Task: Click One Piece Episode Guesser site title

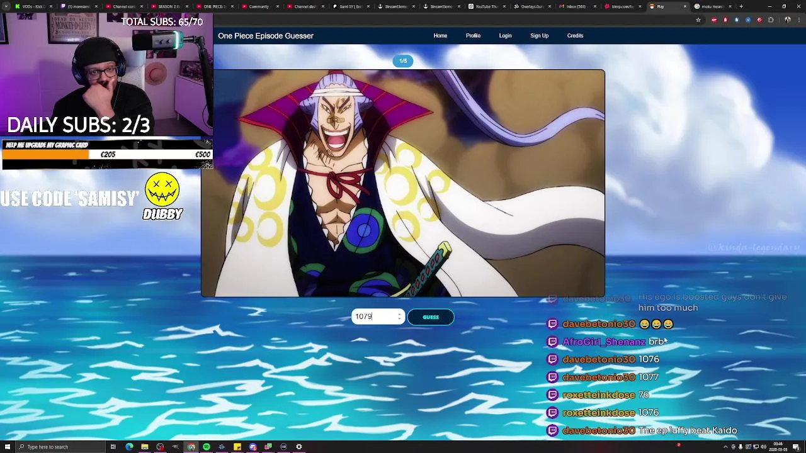Action: (266, 36)
